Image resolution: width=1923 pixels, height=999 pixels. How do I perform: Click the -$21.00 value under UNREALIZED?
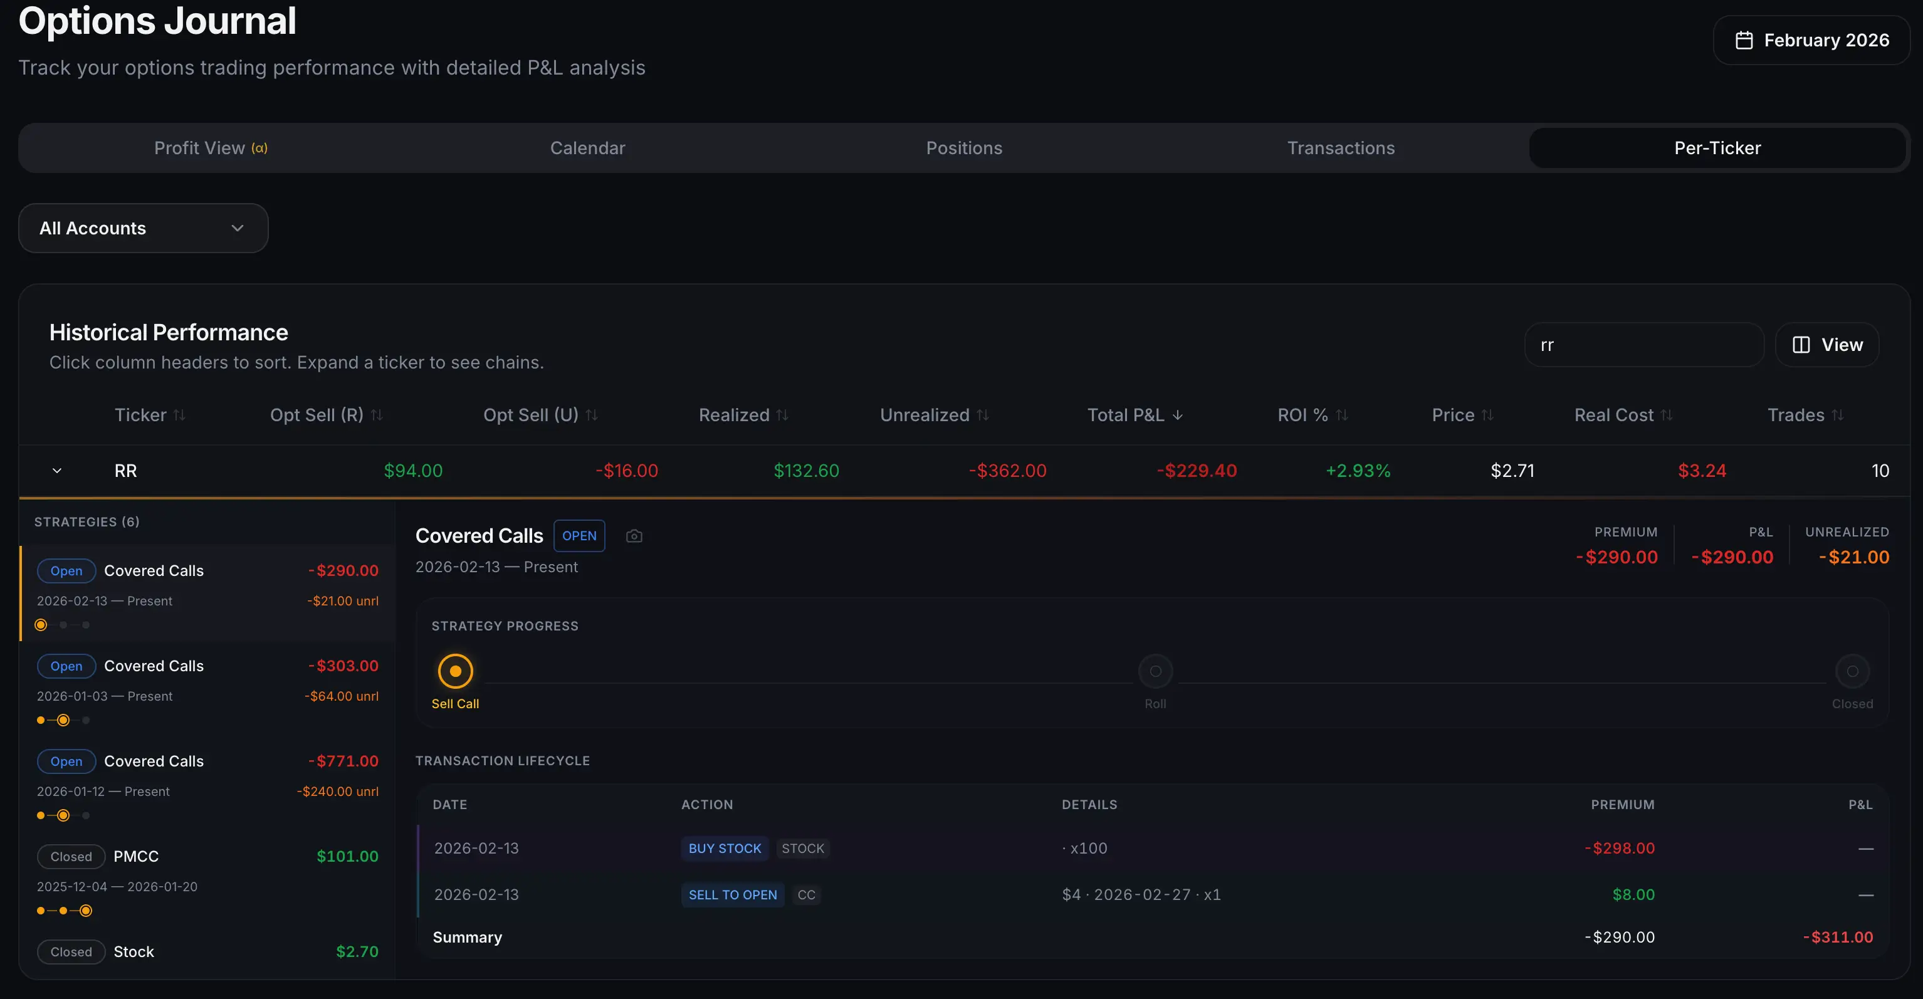click(1853, 558)
